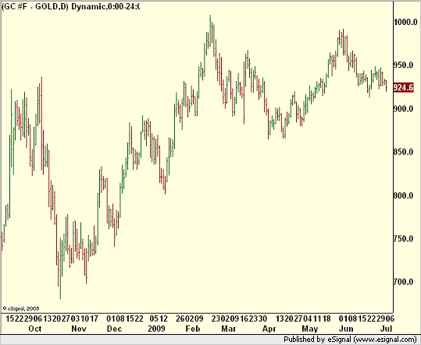Select the Jul month label on time axis
421x345 pixels.
pos(387,329)
